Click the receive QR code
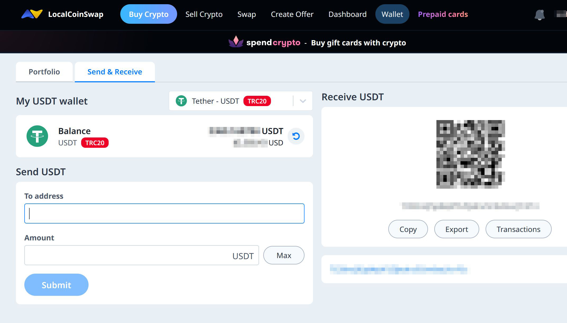 point(471,154)
